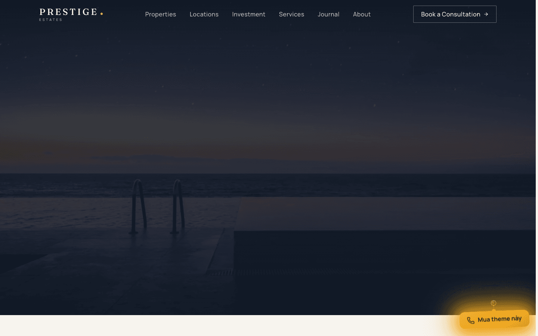Open the Properties menu item
Viewport: 538px width, 336px height.
[x=161, y=14]
